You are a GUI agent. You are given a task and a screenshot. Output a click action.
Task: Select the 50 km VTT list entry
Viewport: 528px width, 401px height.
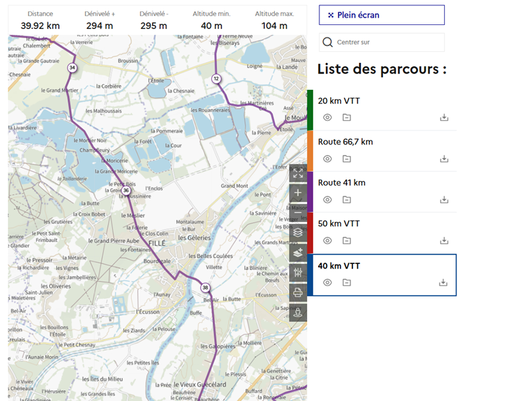pos(339,223)
